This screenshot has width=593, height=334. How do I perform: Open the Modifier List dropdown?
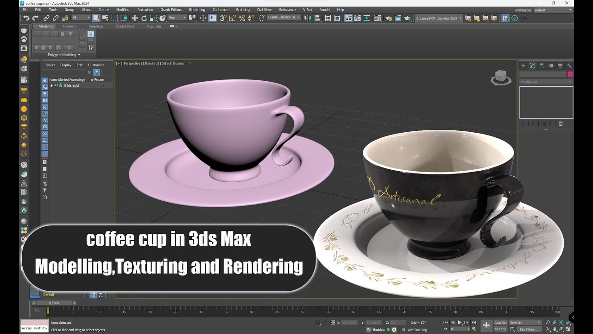click(546, 82)
